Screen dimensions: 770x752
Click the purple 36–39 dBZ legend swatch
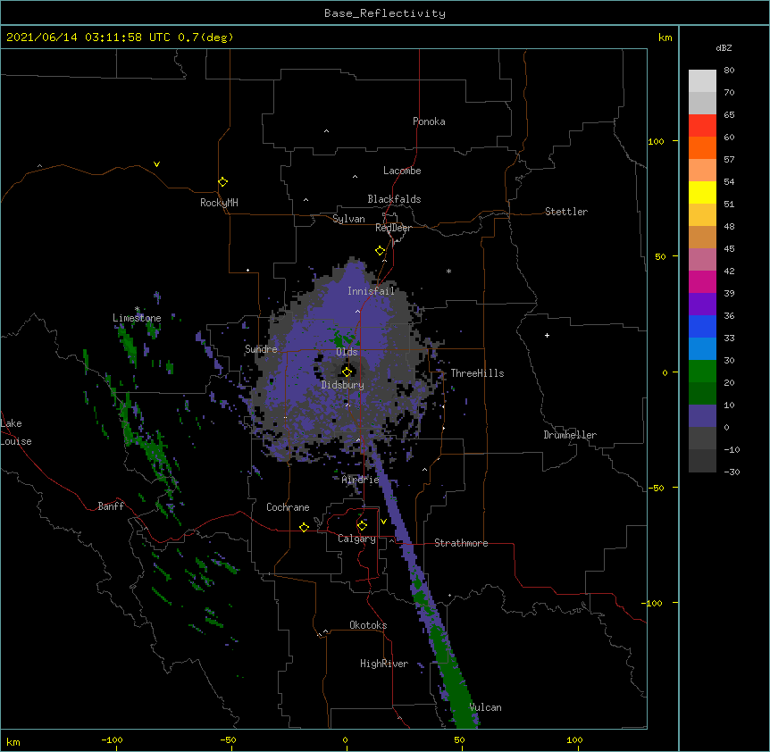[x=702, y=305]
